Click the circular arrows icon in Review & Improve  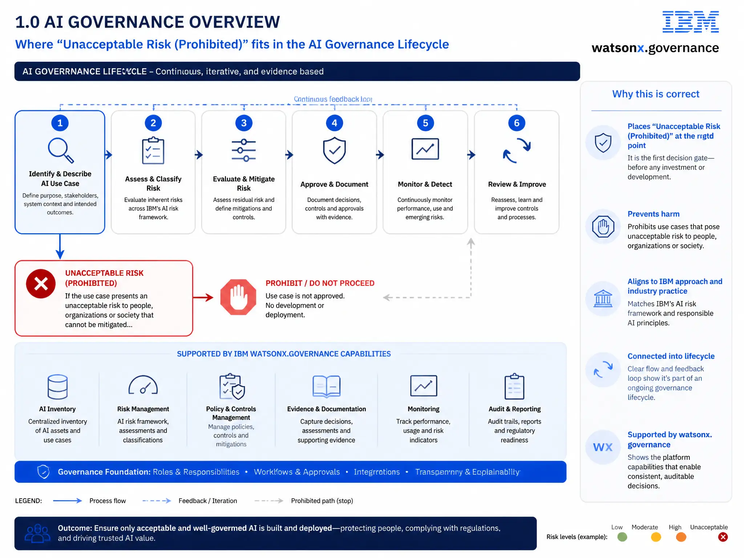click(517, 150)
